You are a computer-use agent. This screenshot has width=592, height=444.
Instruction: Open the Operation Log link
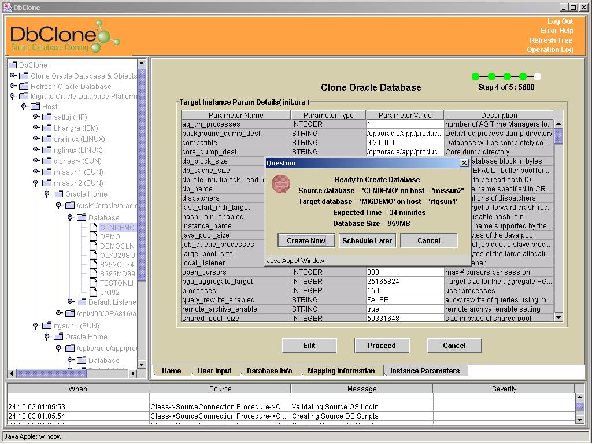[x=550, y=50]
